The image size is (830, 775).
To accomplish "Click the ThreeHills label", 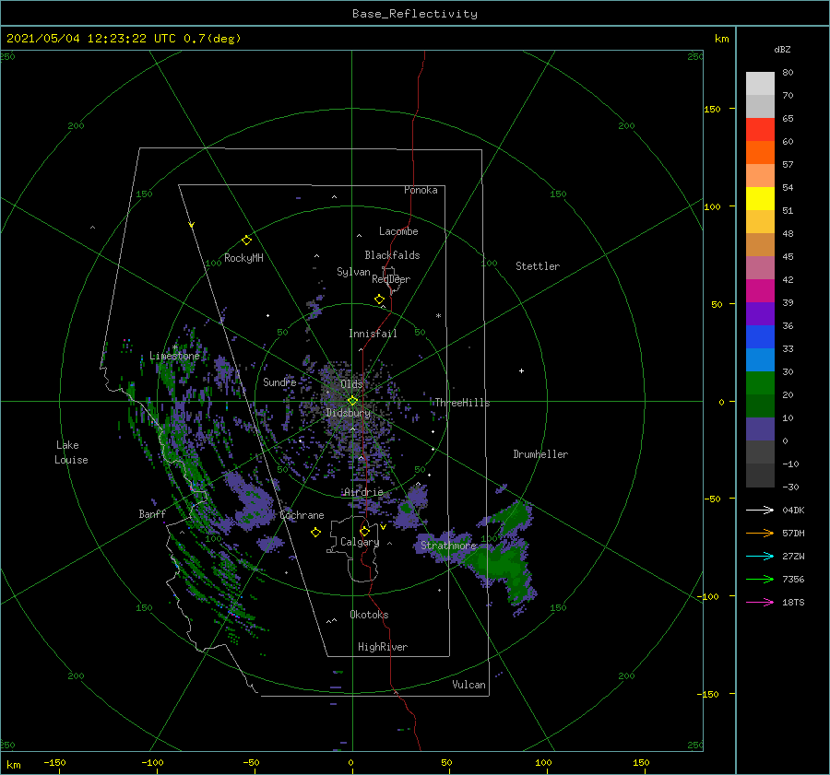I will coord(463,403).
